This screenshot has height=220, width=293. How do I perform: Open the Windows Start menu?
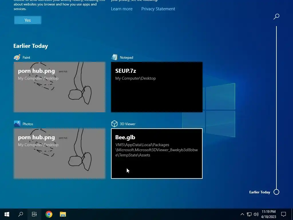(7, 214)
